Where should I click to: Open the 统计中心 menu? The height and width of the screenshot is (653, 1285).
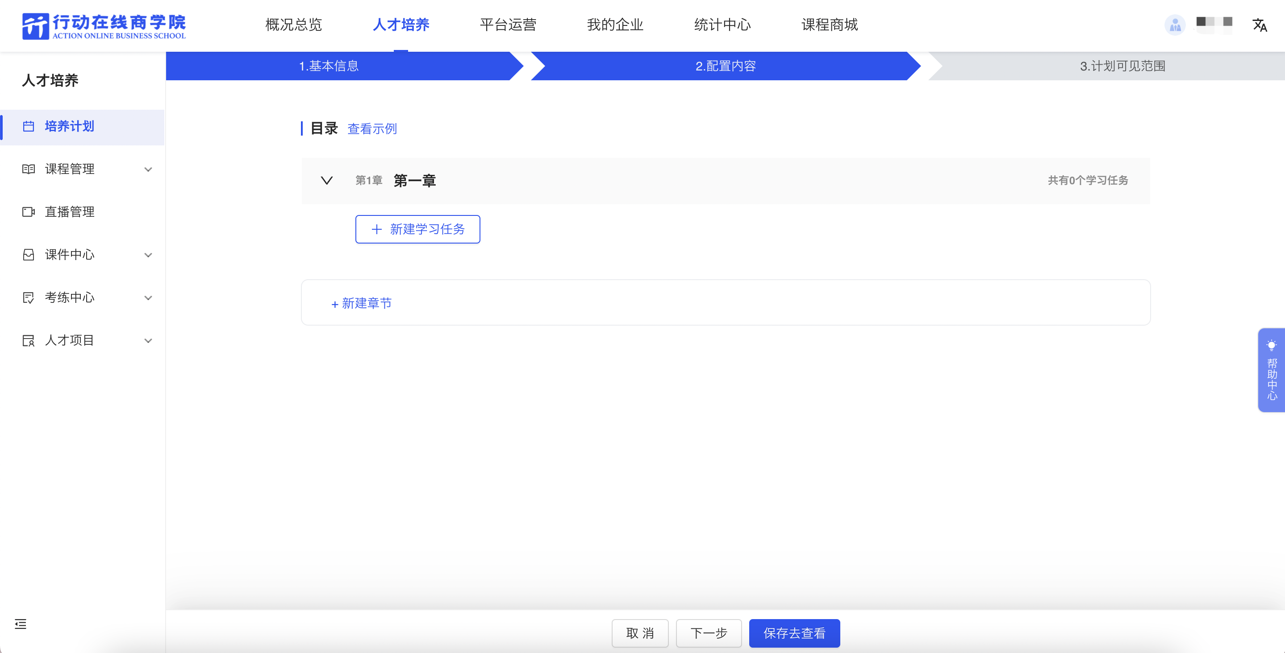pyautogui.click(x=722, y=25)
